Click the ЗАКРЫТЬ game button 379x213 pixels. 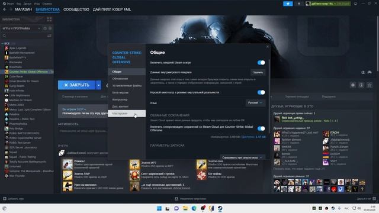click(x=76, y=85)
